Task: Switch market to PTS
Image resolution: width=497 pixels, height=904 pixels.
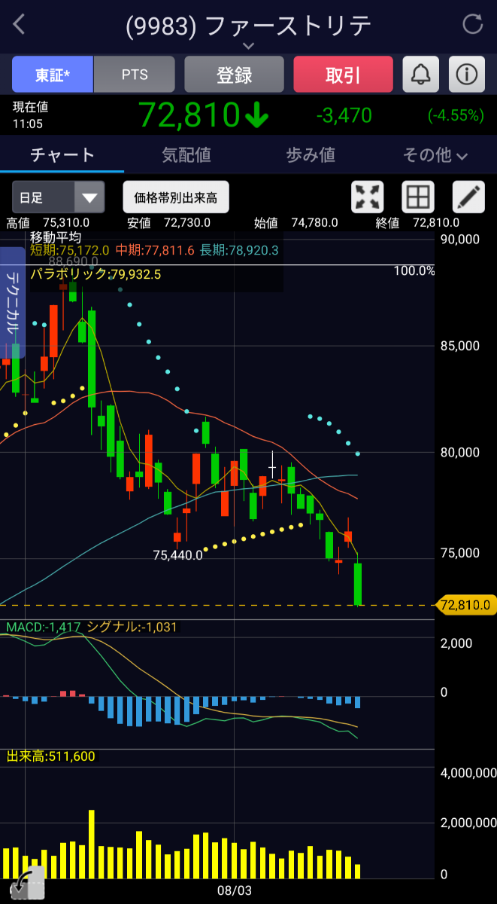Action: (135, 75)
